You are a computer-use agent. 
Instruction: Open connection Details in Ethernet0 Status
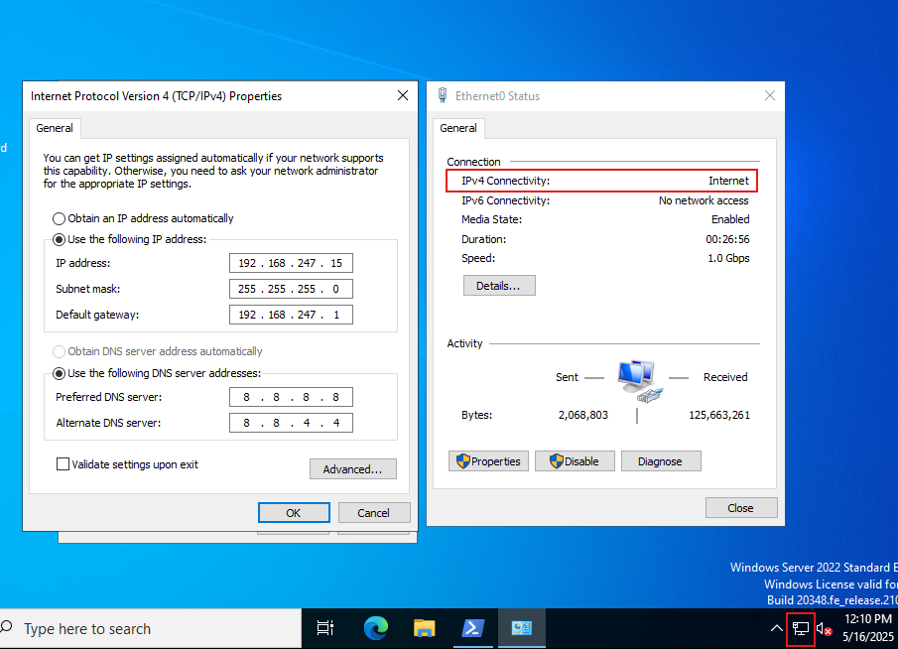(499, 285)
